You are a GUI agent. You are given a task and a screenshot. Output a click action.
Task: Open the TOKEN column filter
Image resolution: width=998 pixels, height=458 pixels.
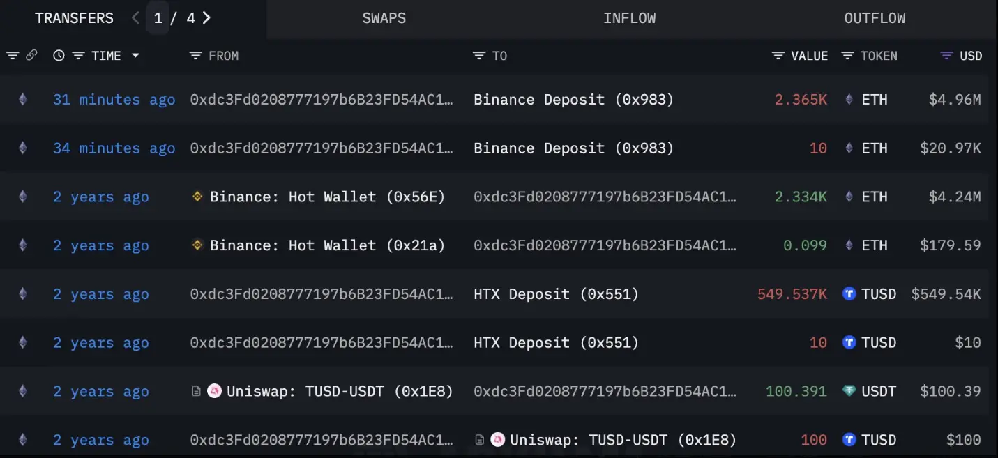click(x=847, y=55)
